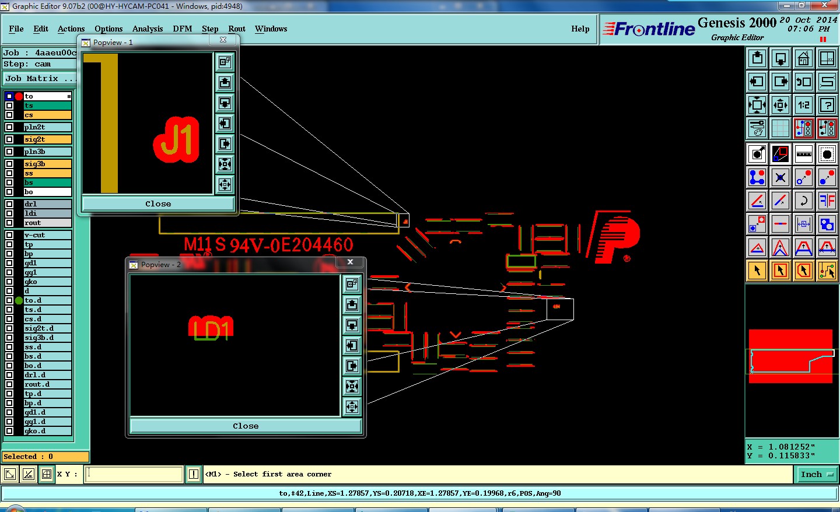The height and width of the screenshot is (512, 840).
Task: Click zoom in icon in Popview 1
Action: (225, 164)
